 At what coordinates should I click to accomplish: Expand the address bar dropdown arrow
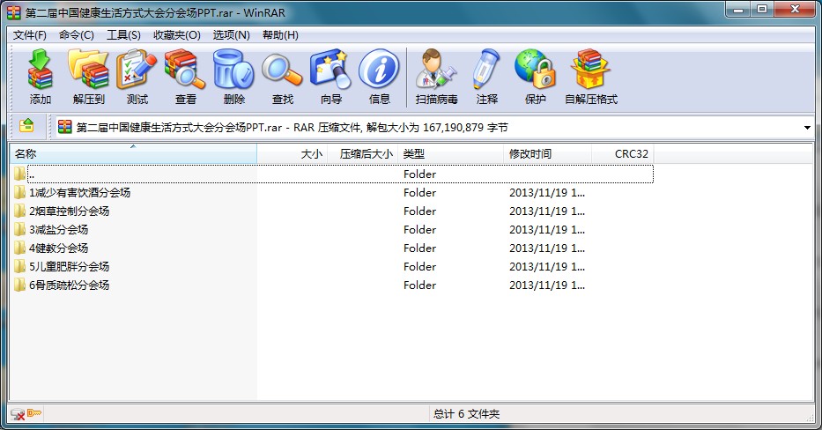pyautogui.click(x=807, y=128)
